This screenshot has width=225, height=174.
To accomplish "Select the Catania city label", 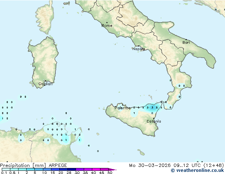I will point(154,121).
